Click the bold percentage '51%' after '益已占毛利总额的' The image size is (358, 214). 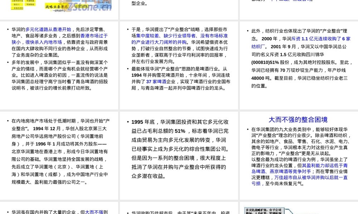pos(180,131)
